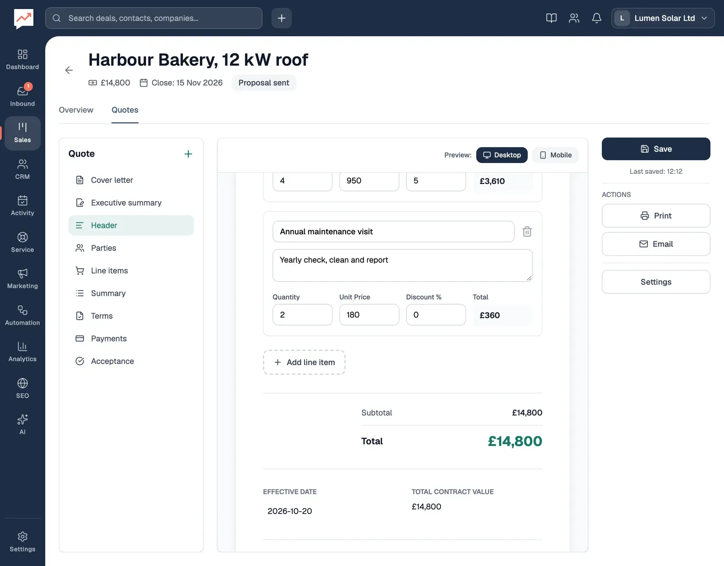This screenshot has height=566, width=724.
Task: Open Marketing megaphone icon
Action: [22, 279]
